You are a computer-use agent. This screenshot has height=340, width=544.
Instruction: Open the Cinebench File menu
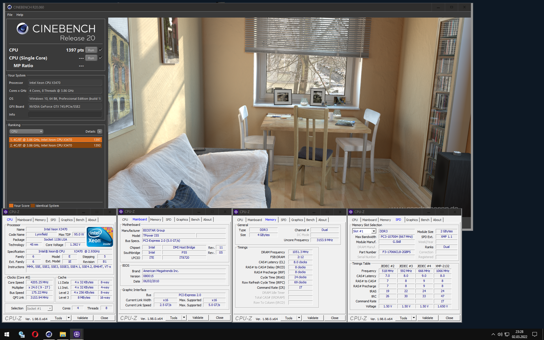tap(10, 15)
